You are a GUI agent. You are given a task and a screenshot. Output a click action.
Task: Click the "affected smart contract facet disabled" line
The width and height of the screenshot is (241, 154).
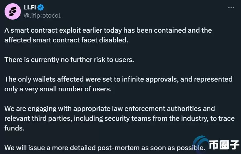click(67, 40)
